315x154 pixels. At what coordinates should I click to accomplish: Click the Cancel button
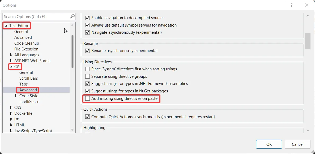pyautogui.click(x=297, y=144)
